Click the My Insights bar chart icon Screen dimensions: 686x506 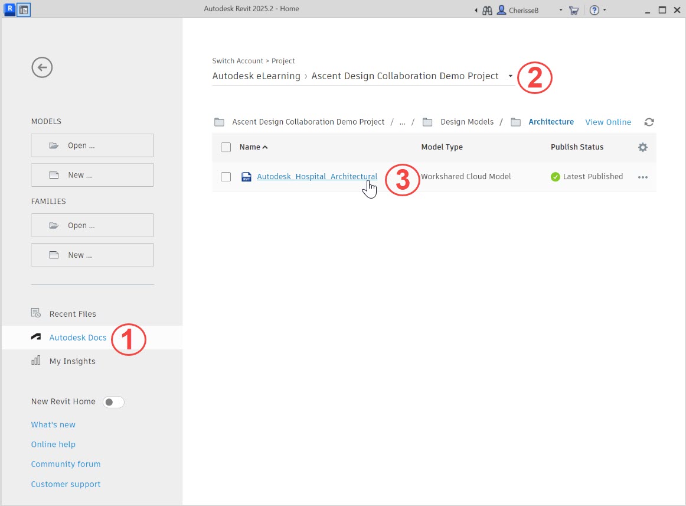(36, 360)
